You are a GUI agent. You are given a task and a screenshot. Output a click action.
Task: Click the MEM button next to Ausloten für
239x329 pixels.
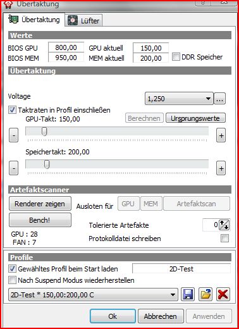click(151, 204)
